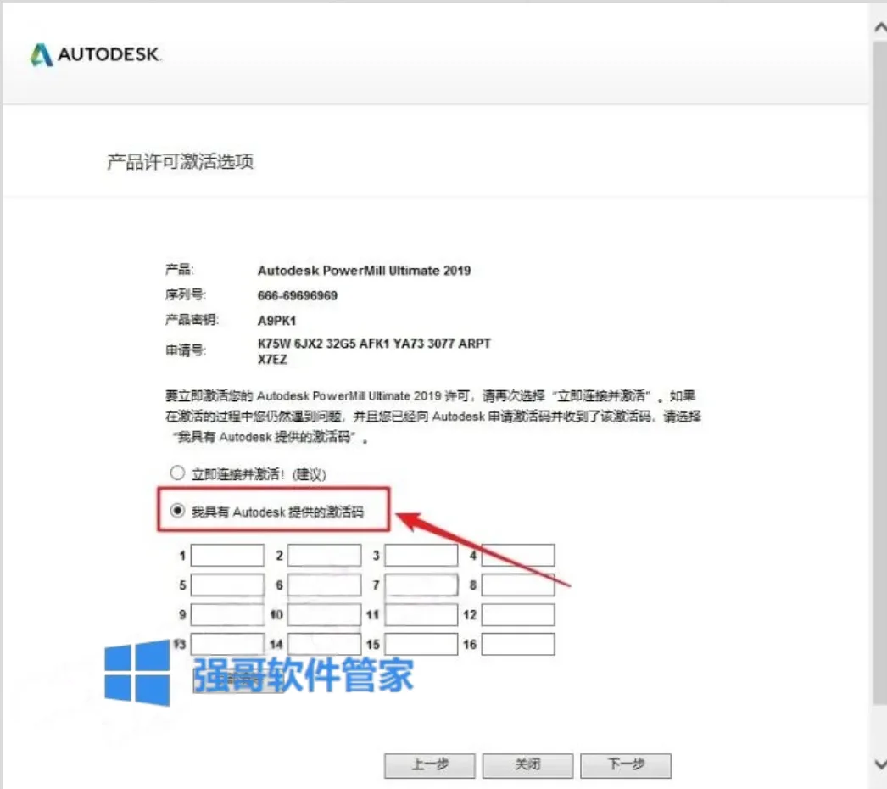887x789 pixels.
Task: Click activation code field 2
Action: click(x=324, y=555)
